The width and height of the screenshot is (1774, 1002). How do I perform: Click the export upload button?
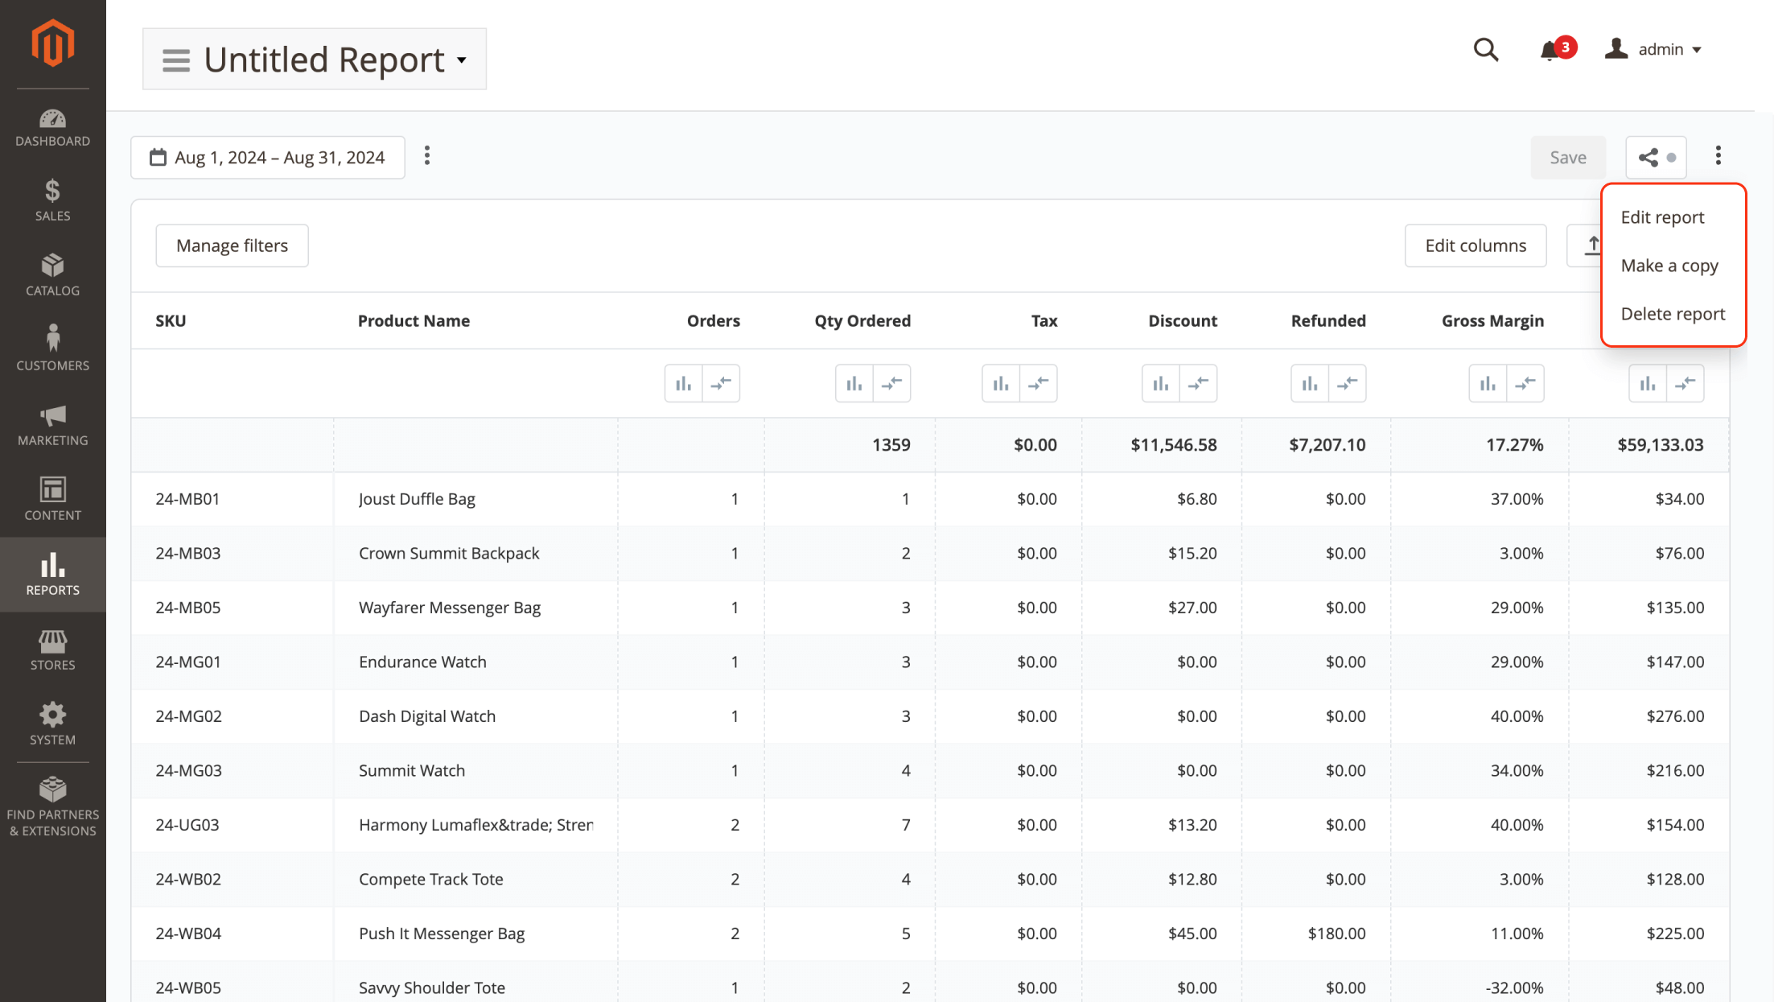1585,245
